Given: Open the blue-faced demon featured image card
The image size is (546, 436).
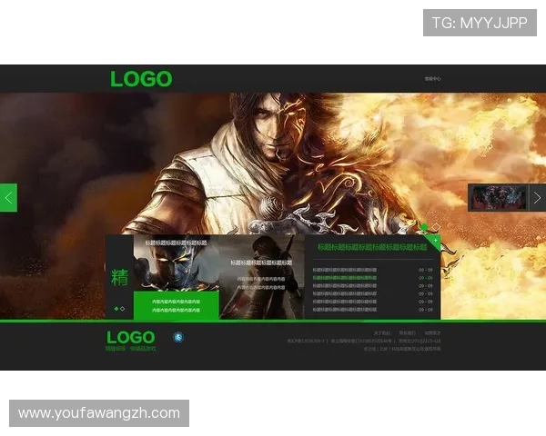Looking at the screenshot, I should [x=177, y=263].
